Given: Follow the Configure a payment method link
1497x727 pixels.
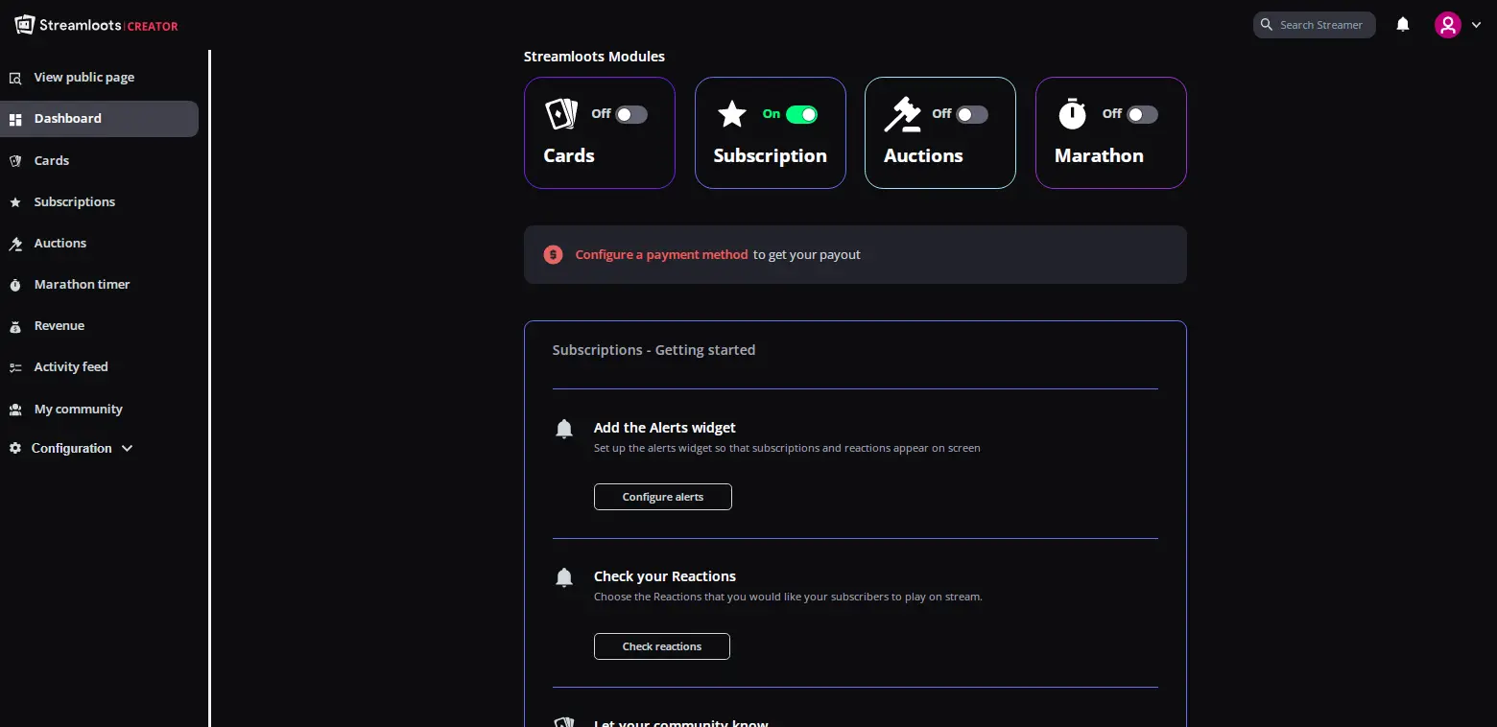Looking at the screenshot, I should click(x=661, y=255).
